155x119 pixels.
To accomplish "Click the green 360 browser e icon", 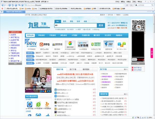I will 38,104.
